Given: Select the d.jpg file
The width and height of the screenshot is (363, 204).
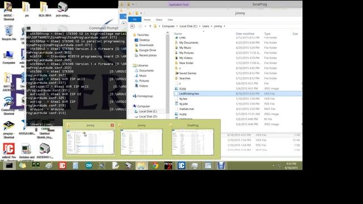Looking at the screenshot, I should pos(238,88).
